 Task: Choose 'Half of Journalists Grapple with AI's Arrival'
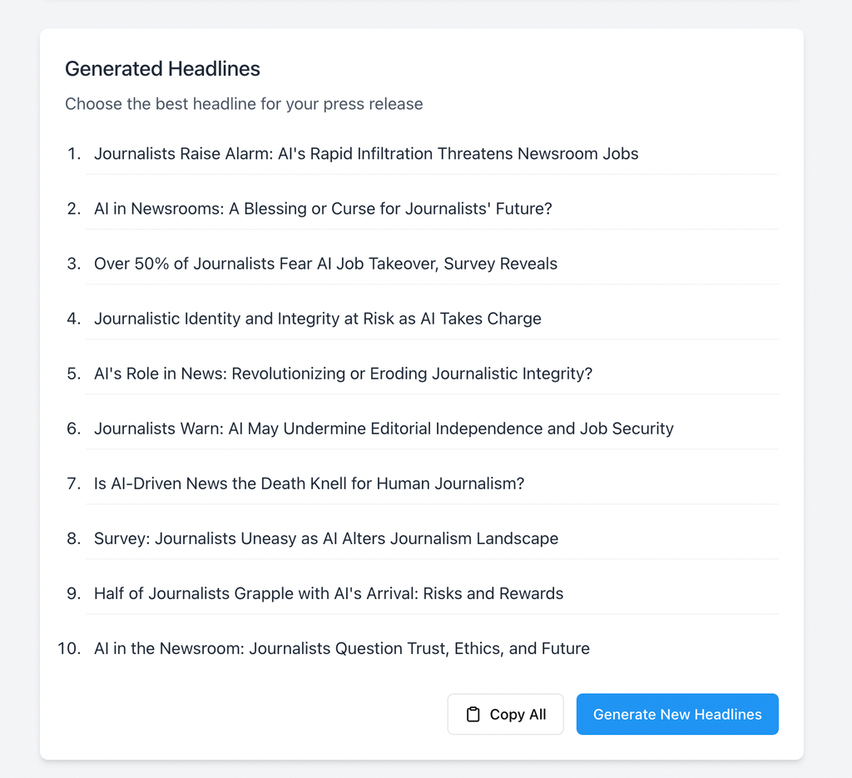[329, 593]
